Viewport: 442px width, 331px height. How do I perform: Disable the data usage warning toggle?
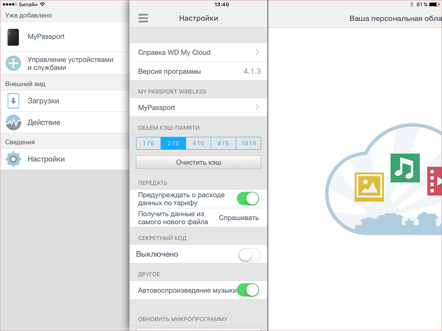[248, 199]
